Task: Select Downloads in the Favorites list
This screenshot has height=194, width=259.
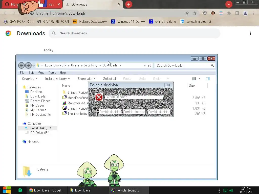Action: (35, 96)
